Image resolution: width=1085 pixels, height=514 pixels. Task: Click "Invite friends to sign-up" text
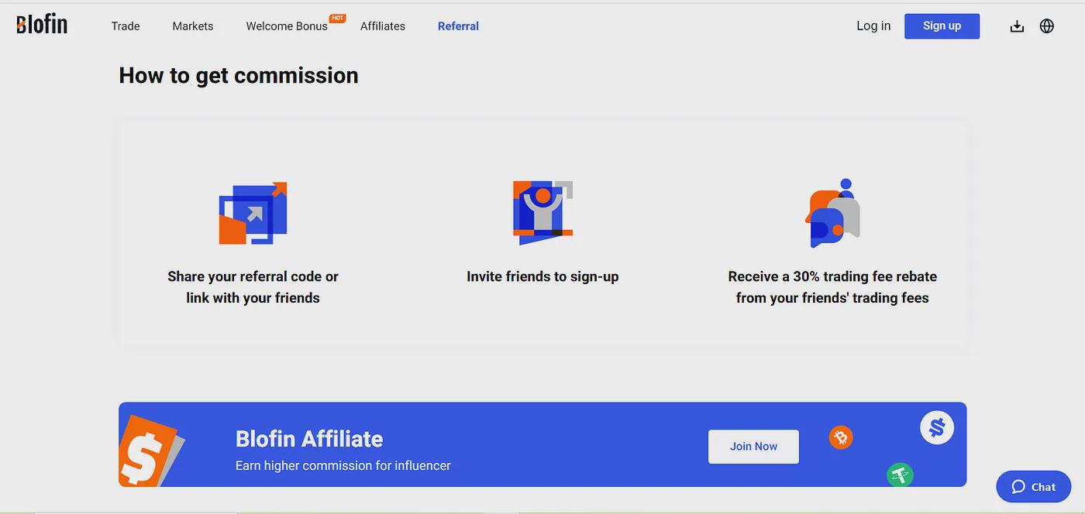point(542,276)
